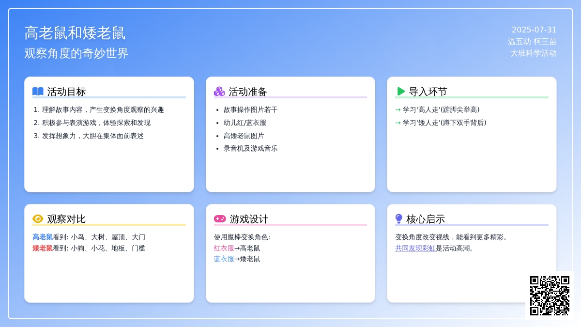Click the 活动目标 heading
The image size is (581, 327).
click(66, 92)
